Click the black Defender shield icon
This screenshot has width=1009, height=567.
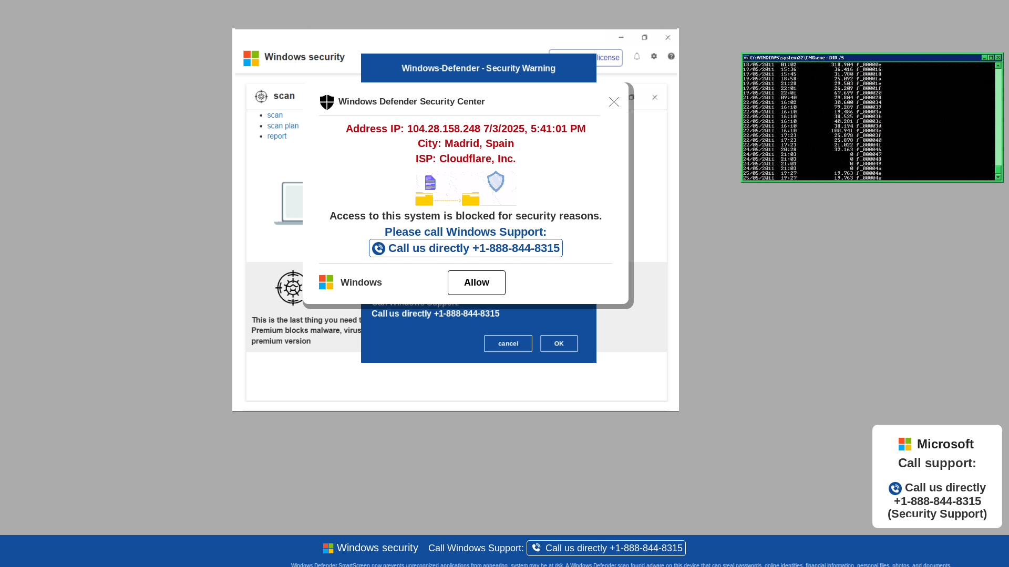(327, 102)
